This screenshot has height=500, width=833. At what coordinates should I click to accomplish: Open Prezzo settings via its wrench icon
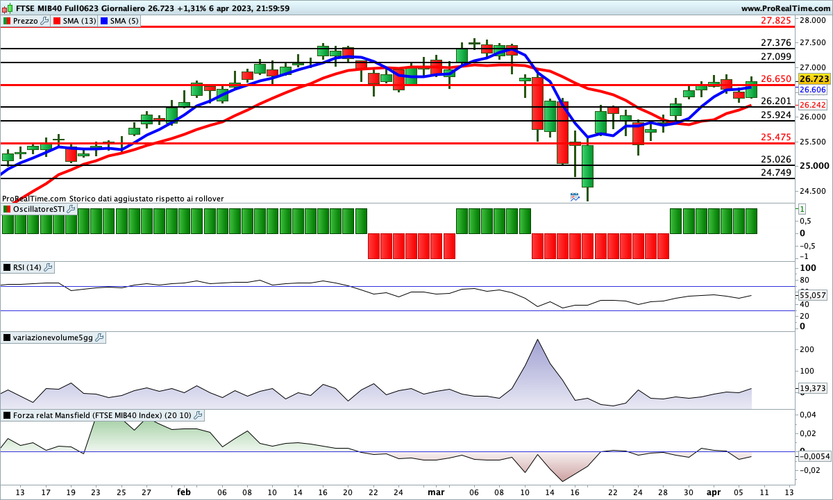pos(45,21)
